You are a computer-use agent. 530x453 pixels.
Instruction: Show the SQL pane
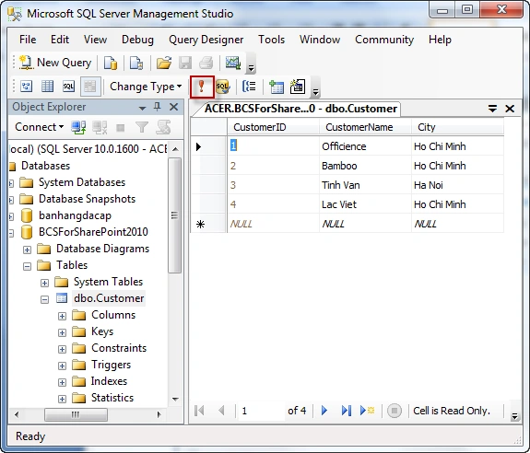coord(68,87)
